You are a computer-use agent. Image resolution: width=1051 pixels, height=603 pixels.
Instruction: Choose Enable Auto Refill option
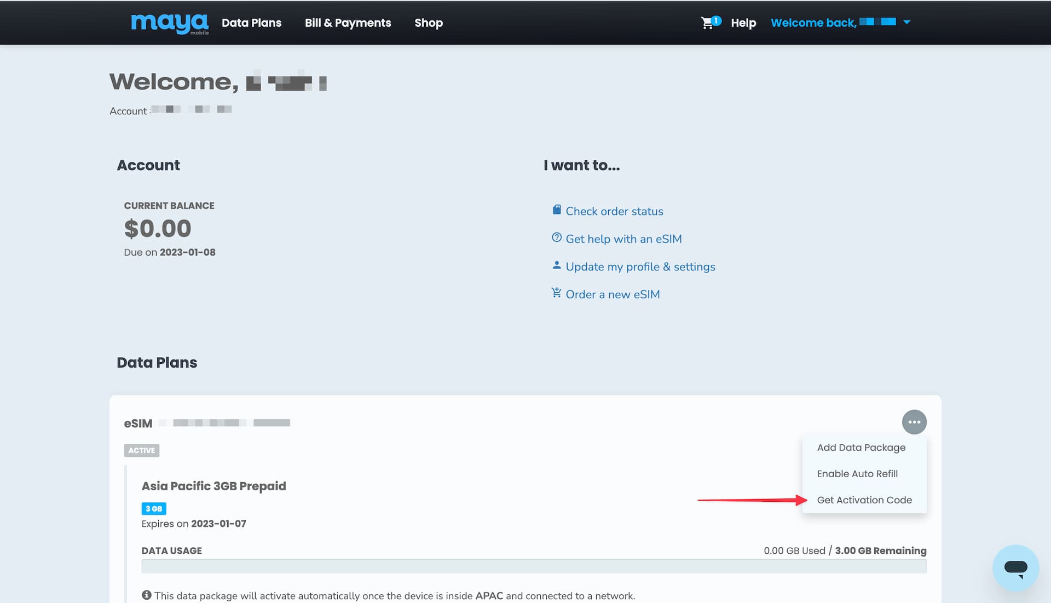[x=857, y=474]
